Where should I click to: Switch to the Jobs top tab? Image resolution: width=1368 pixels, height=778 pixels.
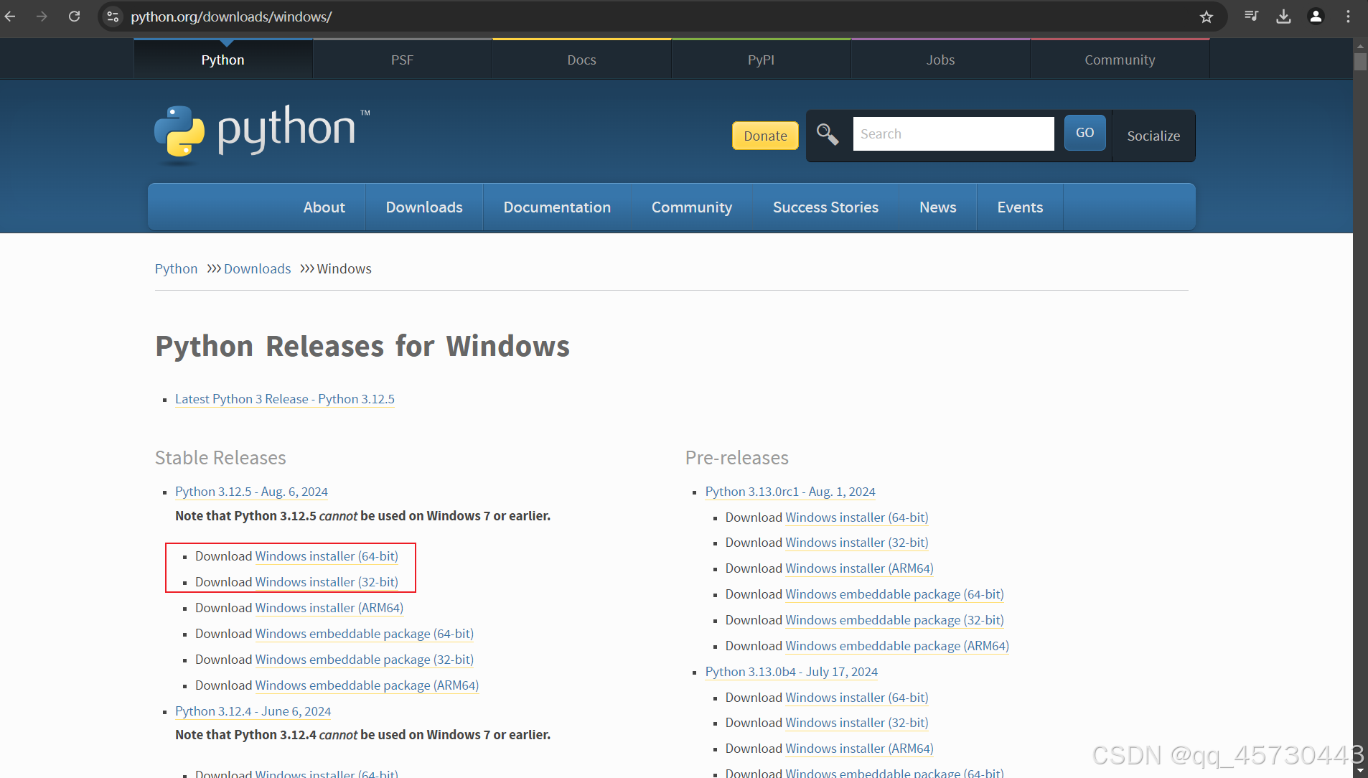(940, 60)
